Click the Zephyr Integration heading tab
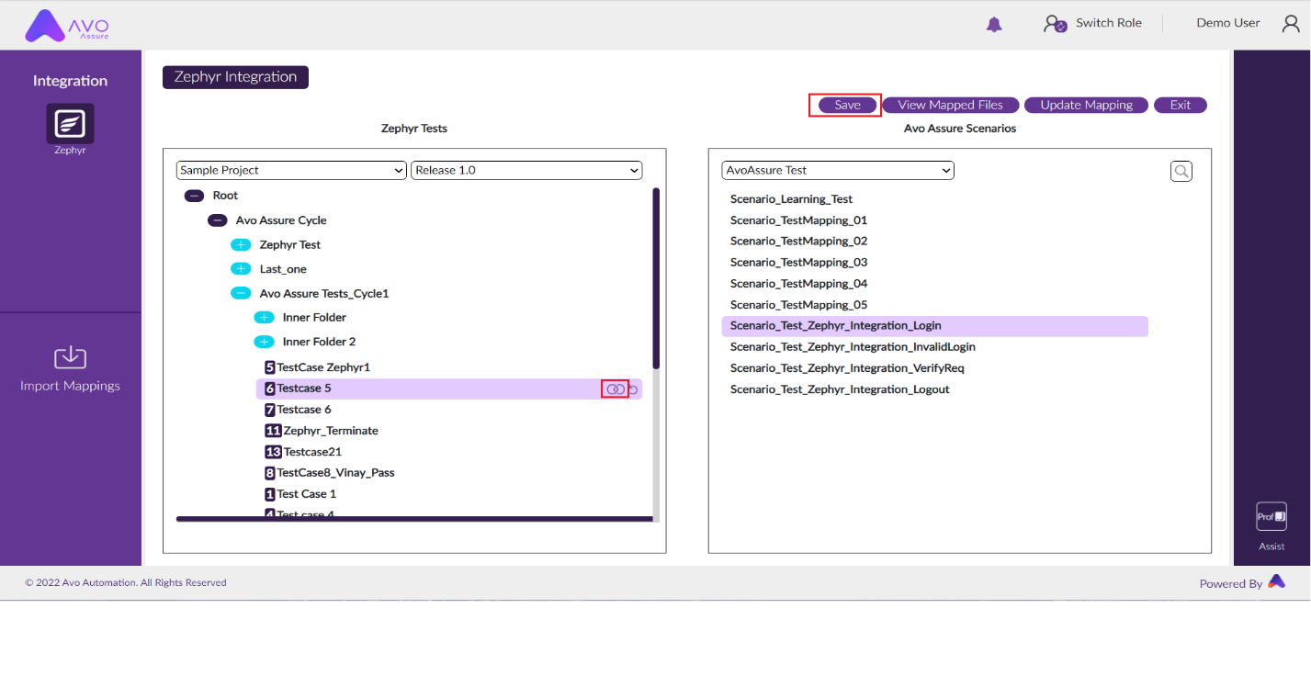Image resolution: width=1311 pixels, height=676 pixels. pyautogui.click(x=235, y=77)
